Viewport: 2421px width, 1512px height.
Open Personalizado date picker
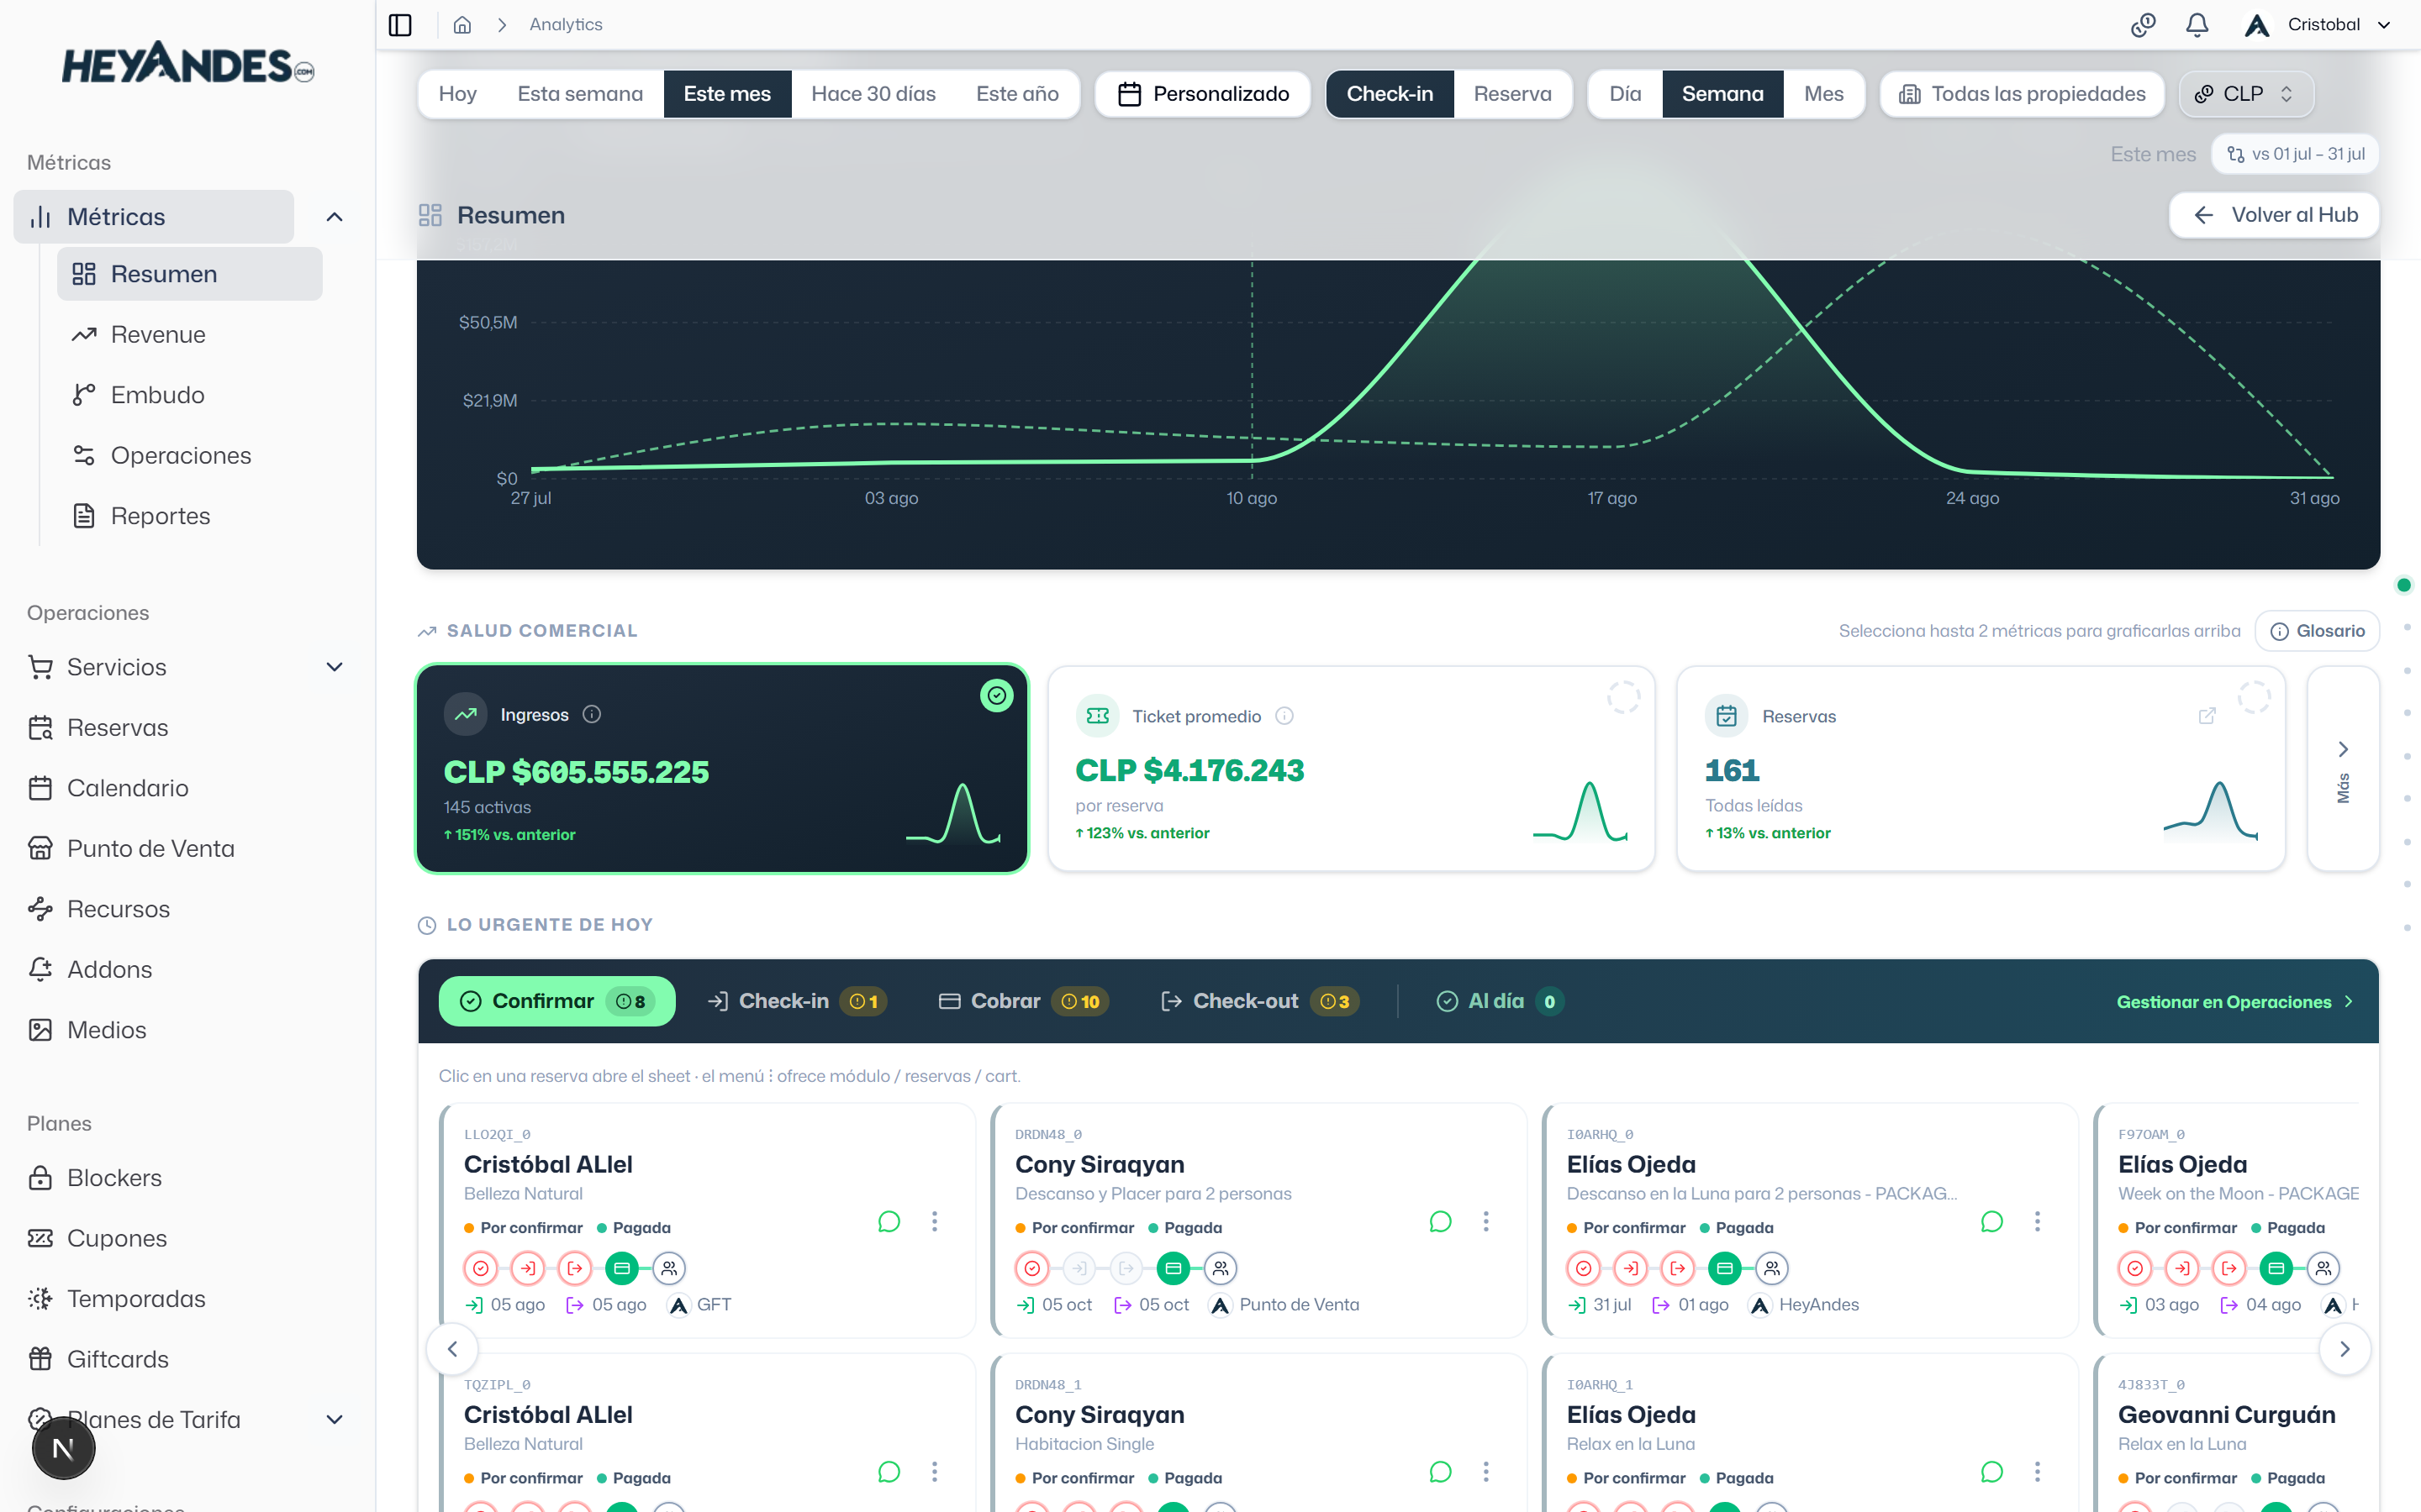[1202, 93]
